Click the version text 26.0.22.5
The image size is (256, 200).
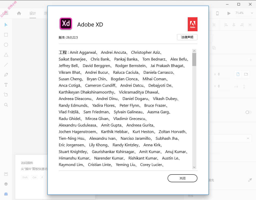click(x=72, y=37)
